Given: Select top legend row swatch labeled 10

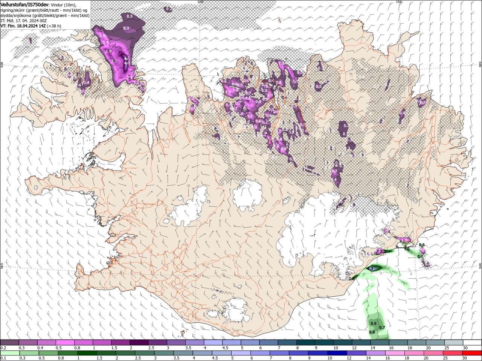Looking at the screenshot, I should [x=342, y=343].
